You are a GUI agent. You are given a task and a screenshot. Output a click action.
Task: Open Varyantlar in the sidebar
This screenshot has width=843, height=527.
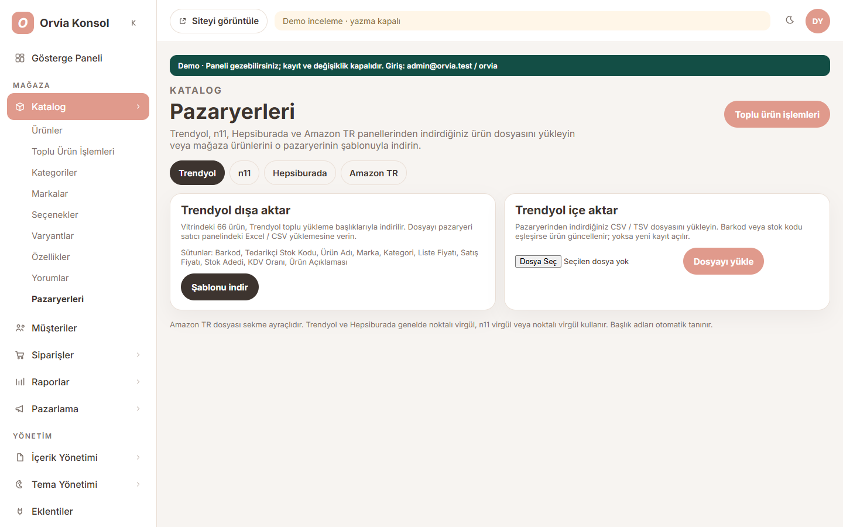coord(53,235)
